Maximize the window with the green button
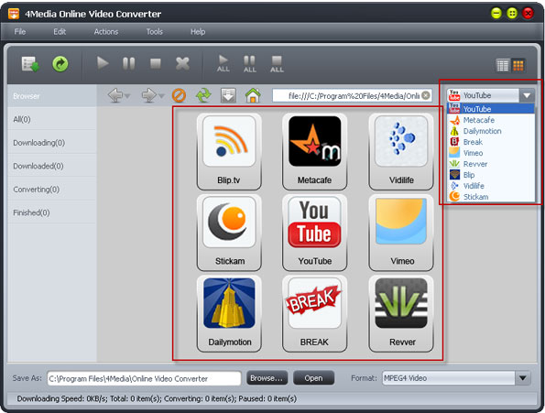This screenshot has height=413, width=545. (x=512, y=14)
